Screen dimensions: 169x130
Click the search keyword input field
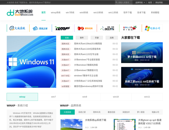coord(125,3)
